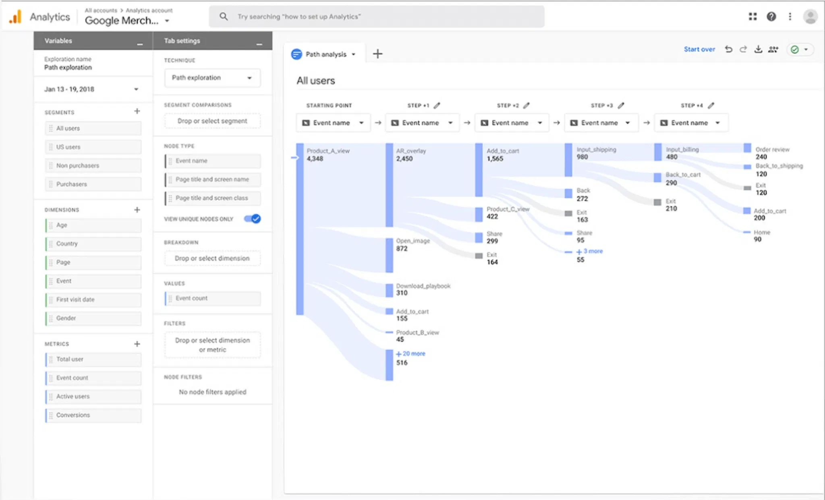The width and height of the screenshot is (825, 500).
Task: Click the redo arrow icon
Action: click(x=743, y=49)
